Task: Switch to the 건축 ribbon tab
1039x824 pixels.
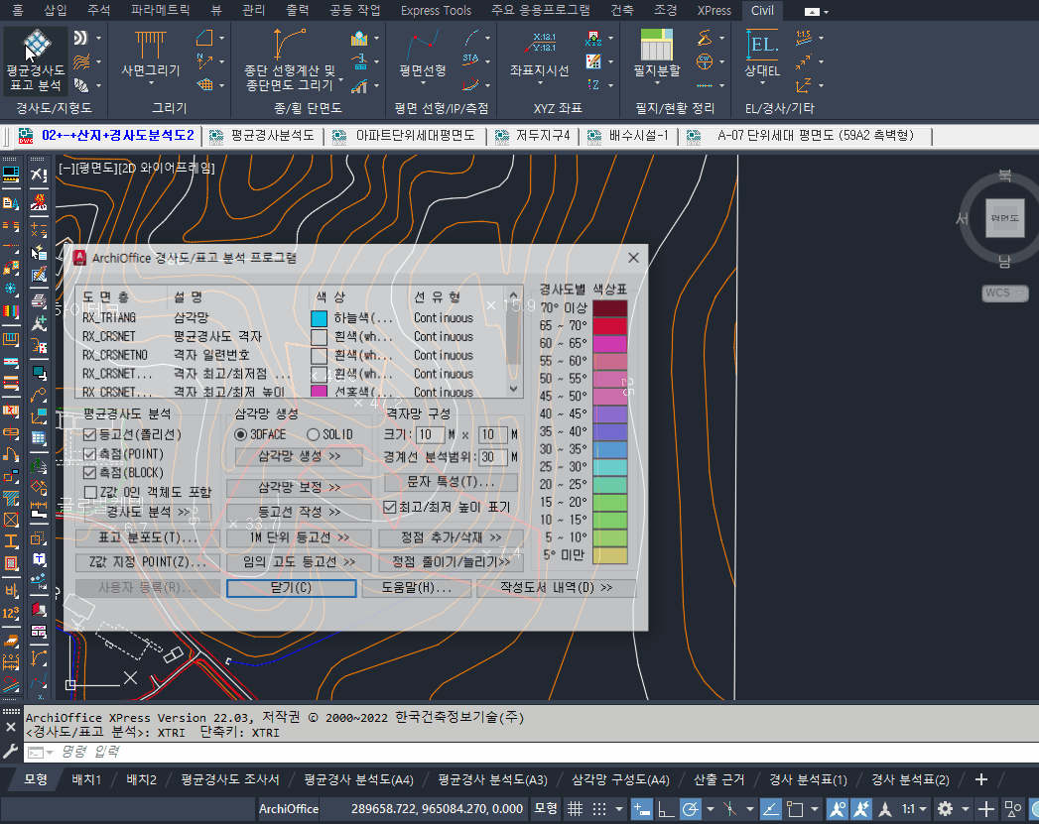Action: (622, 10)
